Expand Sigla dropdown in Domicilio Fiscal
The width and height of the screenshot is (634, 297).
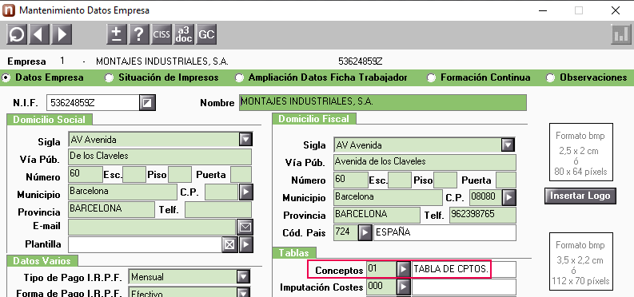[508, 145]
